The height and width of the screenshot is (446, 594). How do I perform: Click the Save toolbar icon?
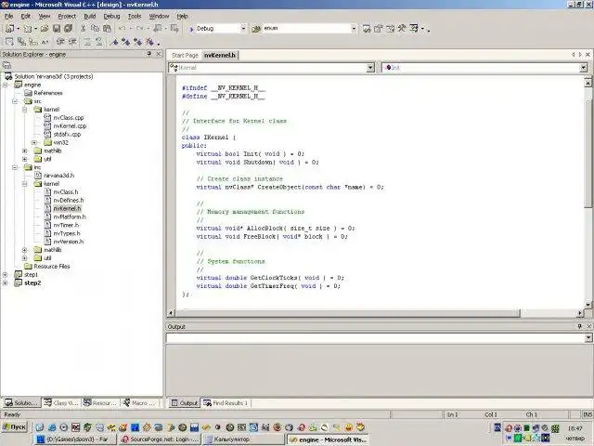pos(57,29)
